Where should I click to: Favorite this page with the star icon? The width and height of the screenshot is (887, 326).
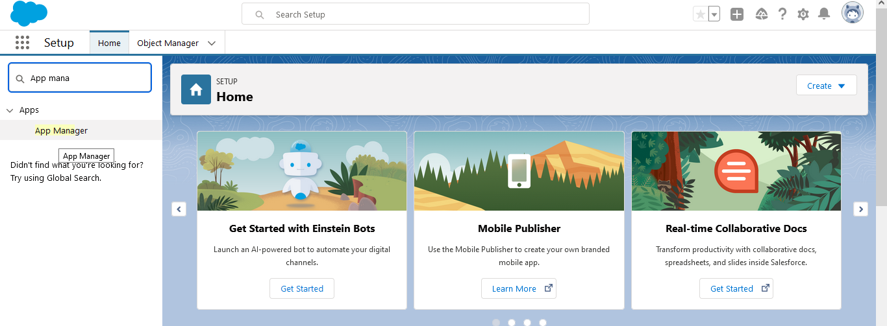click(700, 14)
